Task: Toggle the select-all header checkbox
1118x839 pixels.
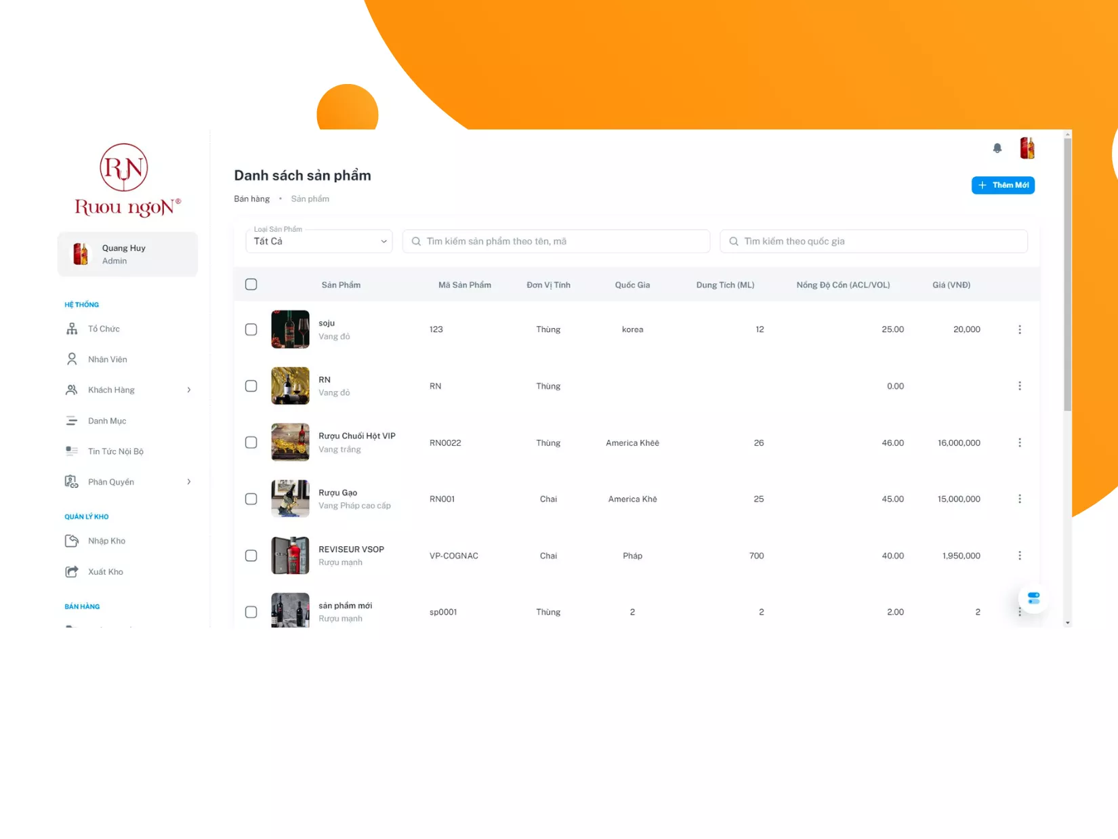Action: click(251, 285)
